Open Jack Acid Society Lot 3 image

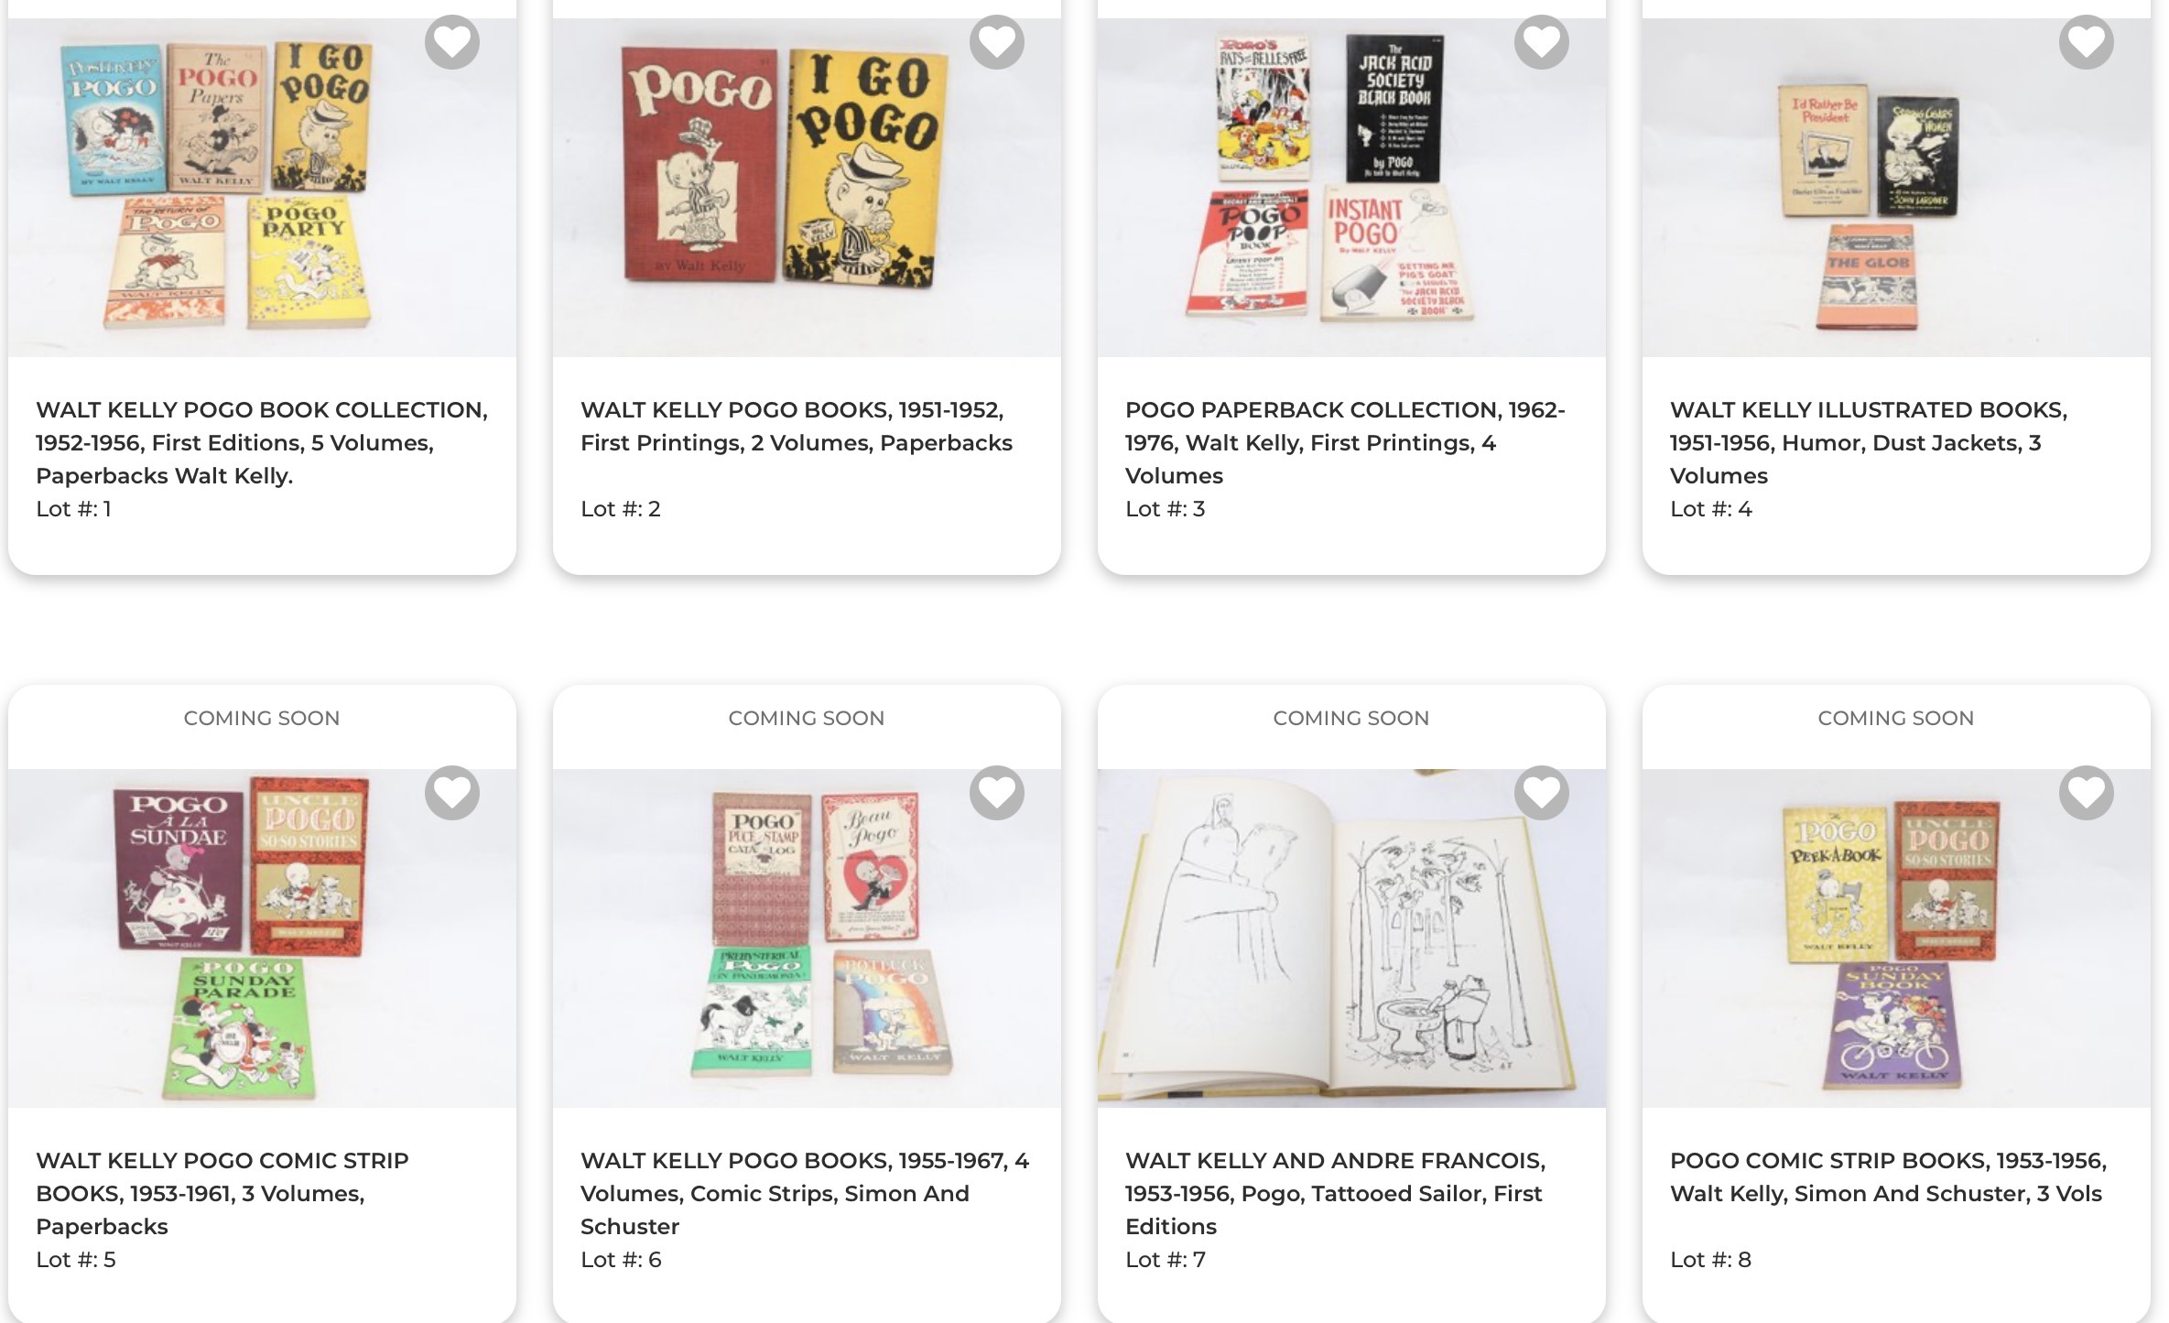[x=1351, y=187]
